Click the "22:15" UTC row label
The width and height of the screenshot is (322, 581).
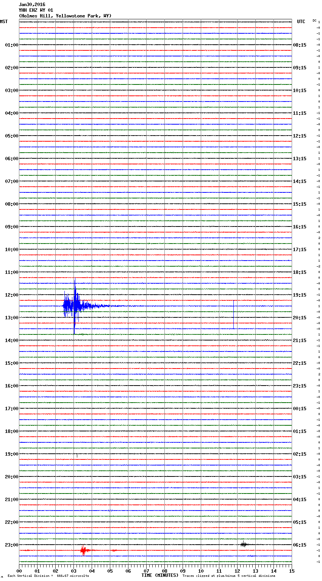click(x=300, y=363)
